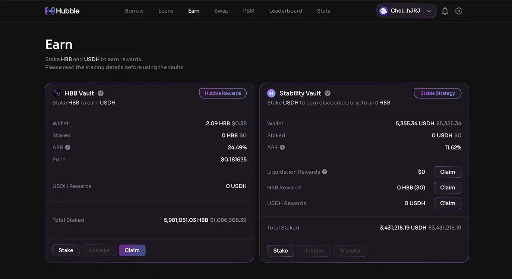Viewport: 512px width, 279px height.
Task: Click Stability Vault help question mark
Action: (328, 93)
